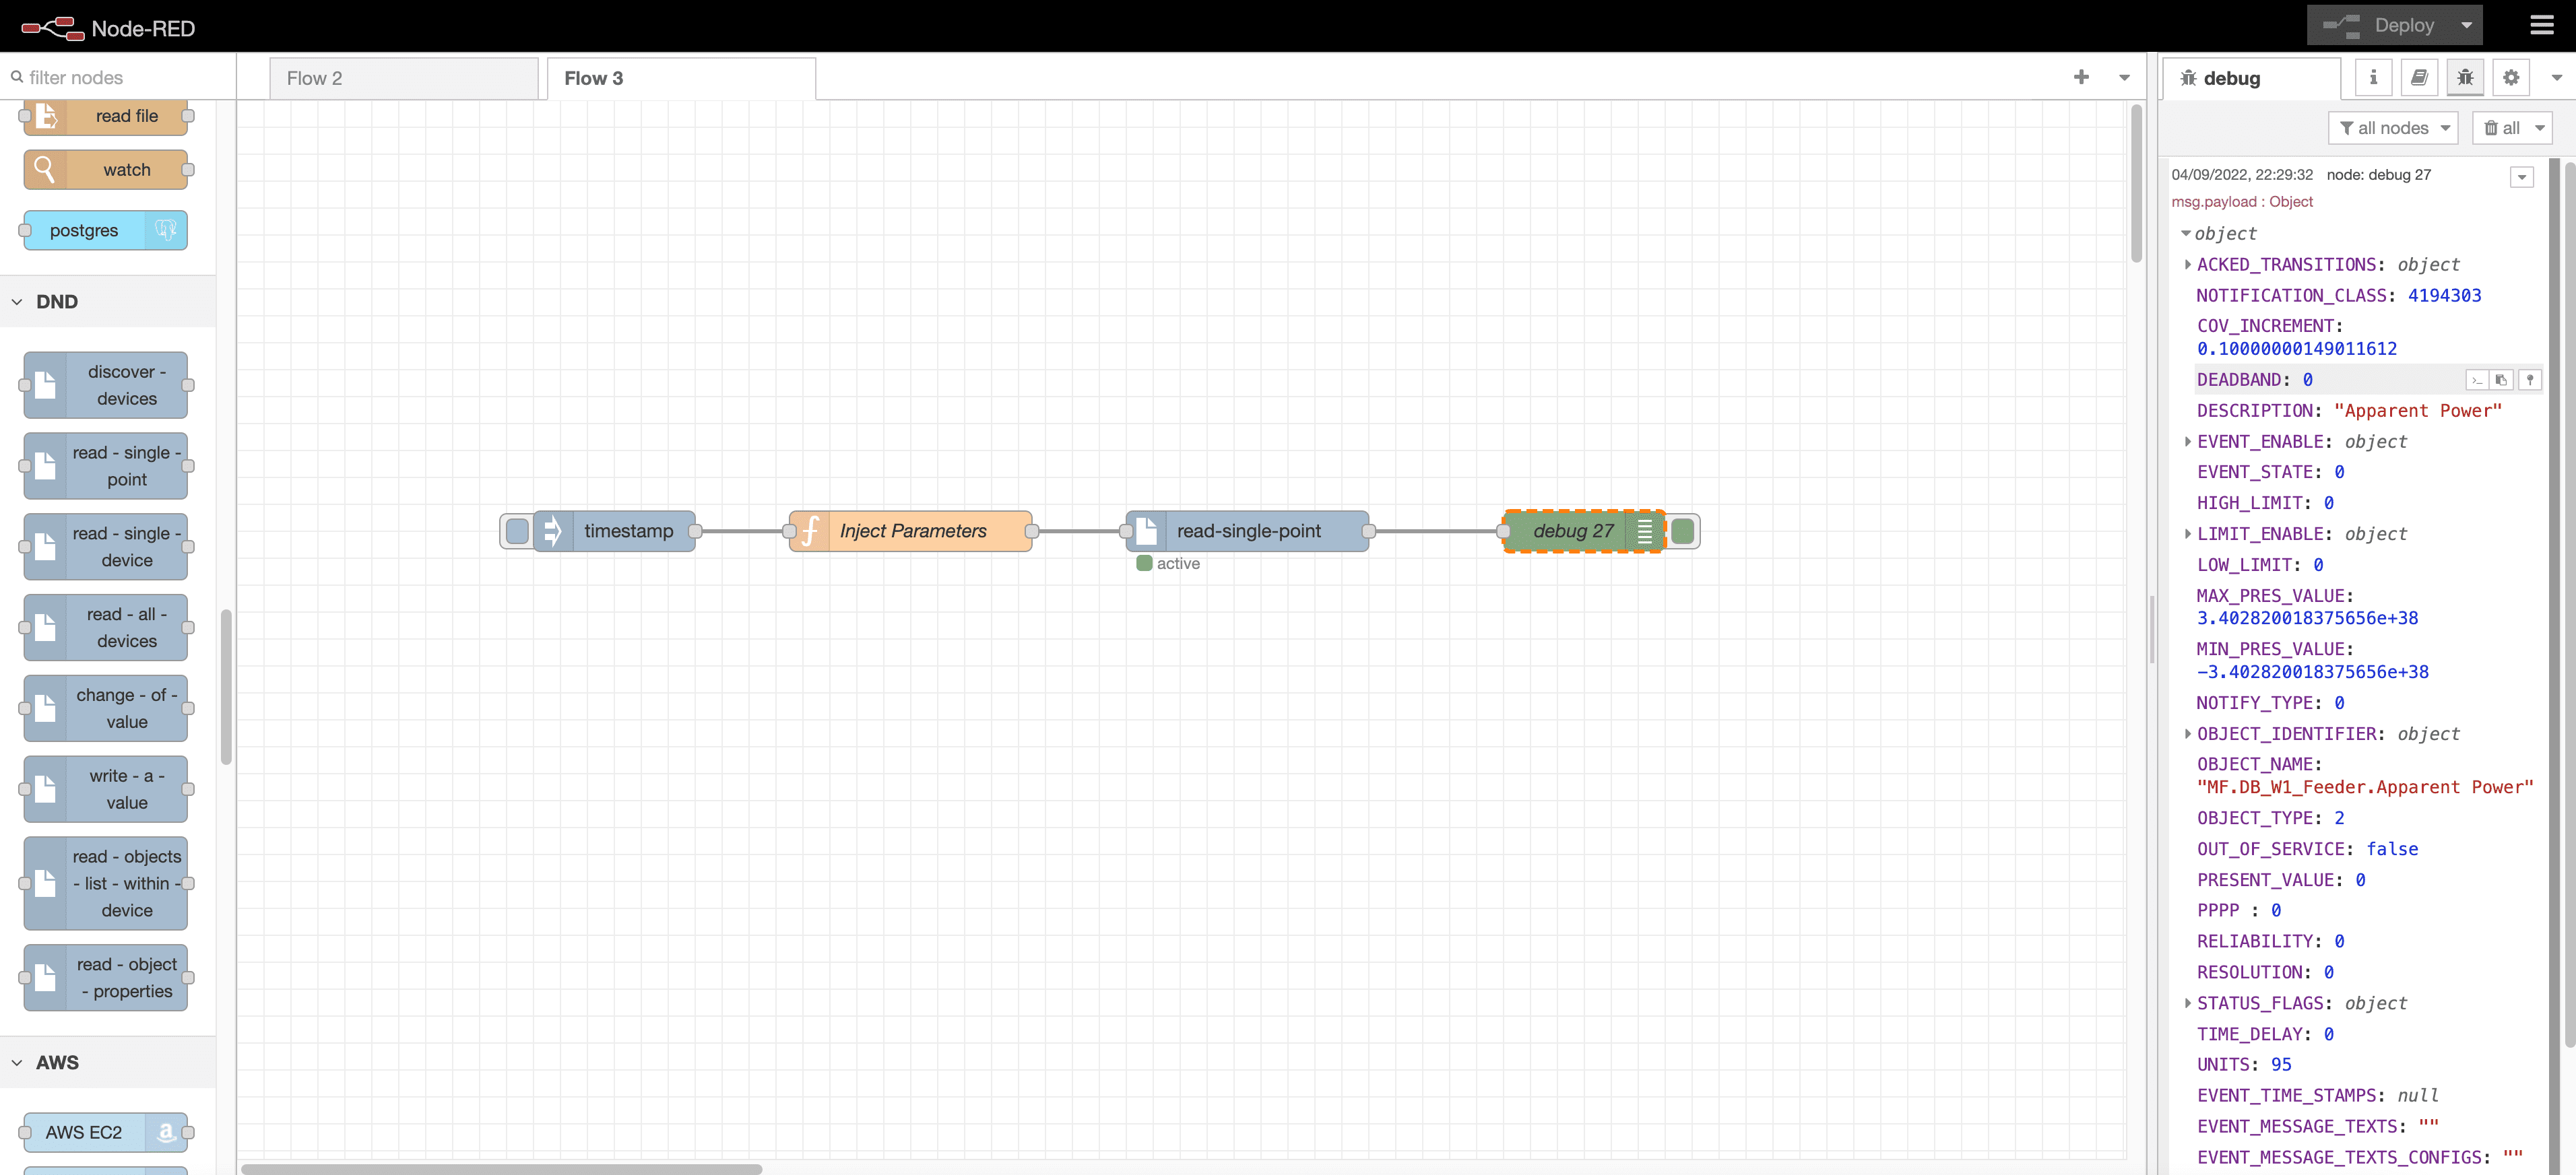Open the hamburger main menu
The height and width of the screenshot is (1175, 2576).
point(2541,26)
